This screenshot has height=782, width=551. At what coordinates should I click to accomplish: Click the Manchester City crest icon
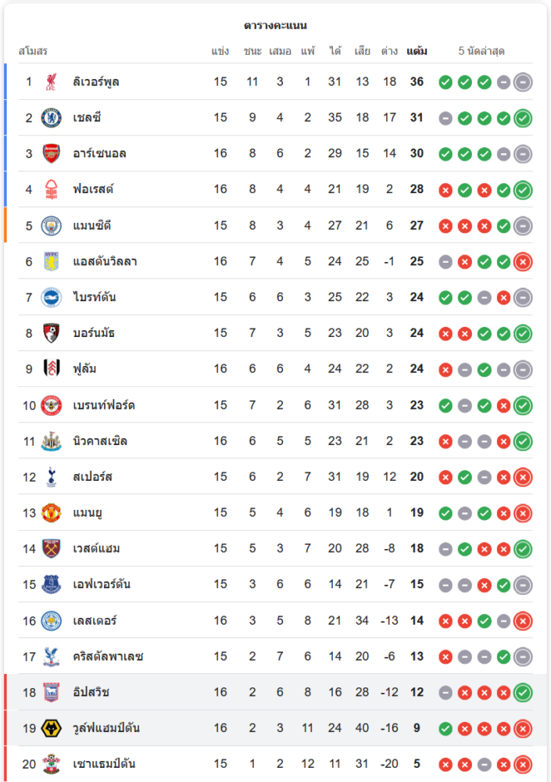click(x=52, y=225)
